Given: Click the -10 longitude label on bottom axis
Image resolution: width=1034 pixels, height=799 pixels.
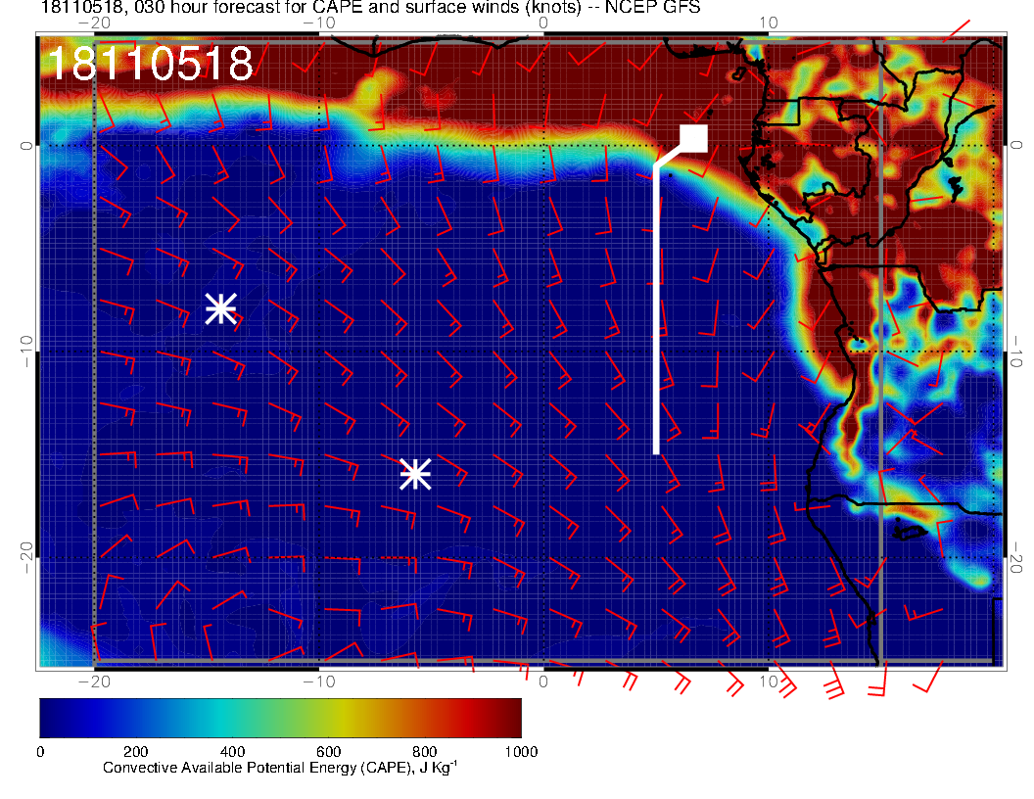Looking at the screenshot, I should point(318,680).
